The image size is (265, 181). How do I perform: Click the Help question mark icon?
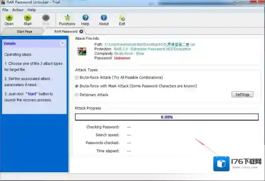[85, 18]
